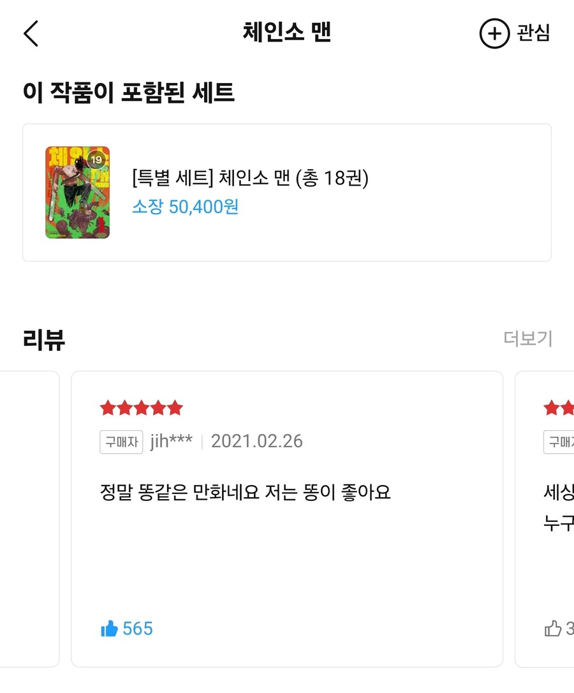Screen dimensions: 574x693
Task: Click the thumbs-up icon on jih*** review
Action: pyautogui.click(x=110, y=629)
